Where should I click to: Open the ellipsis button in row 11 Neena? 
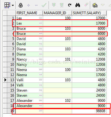pyautogui.click(x=40, y=69)
